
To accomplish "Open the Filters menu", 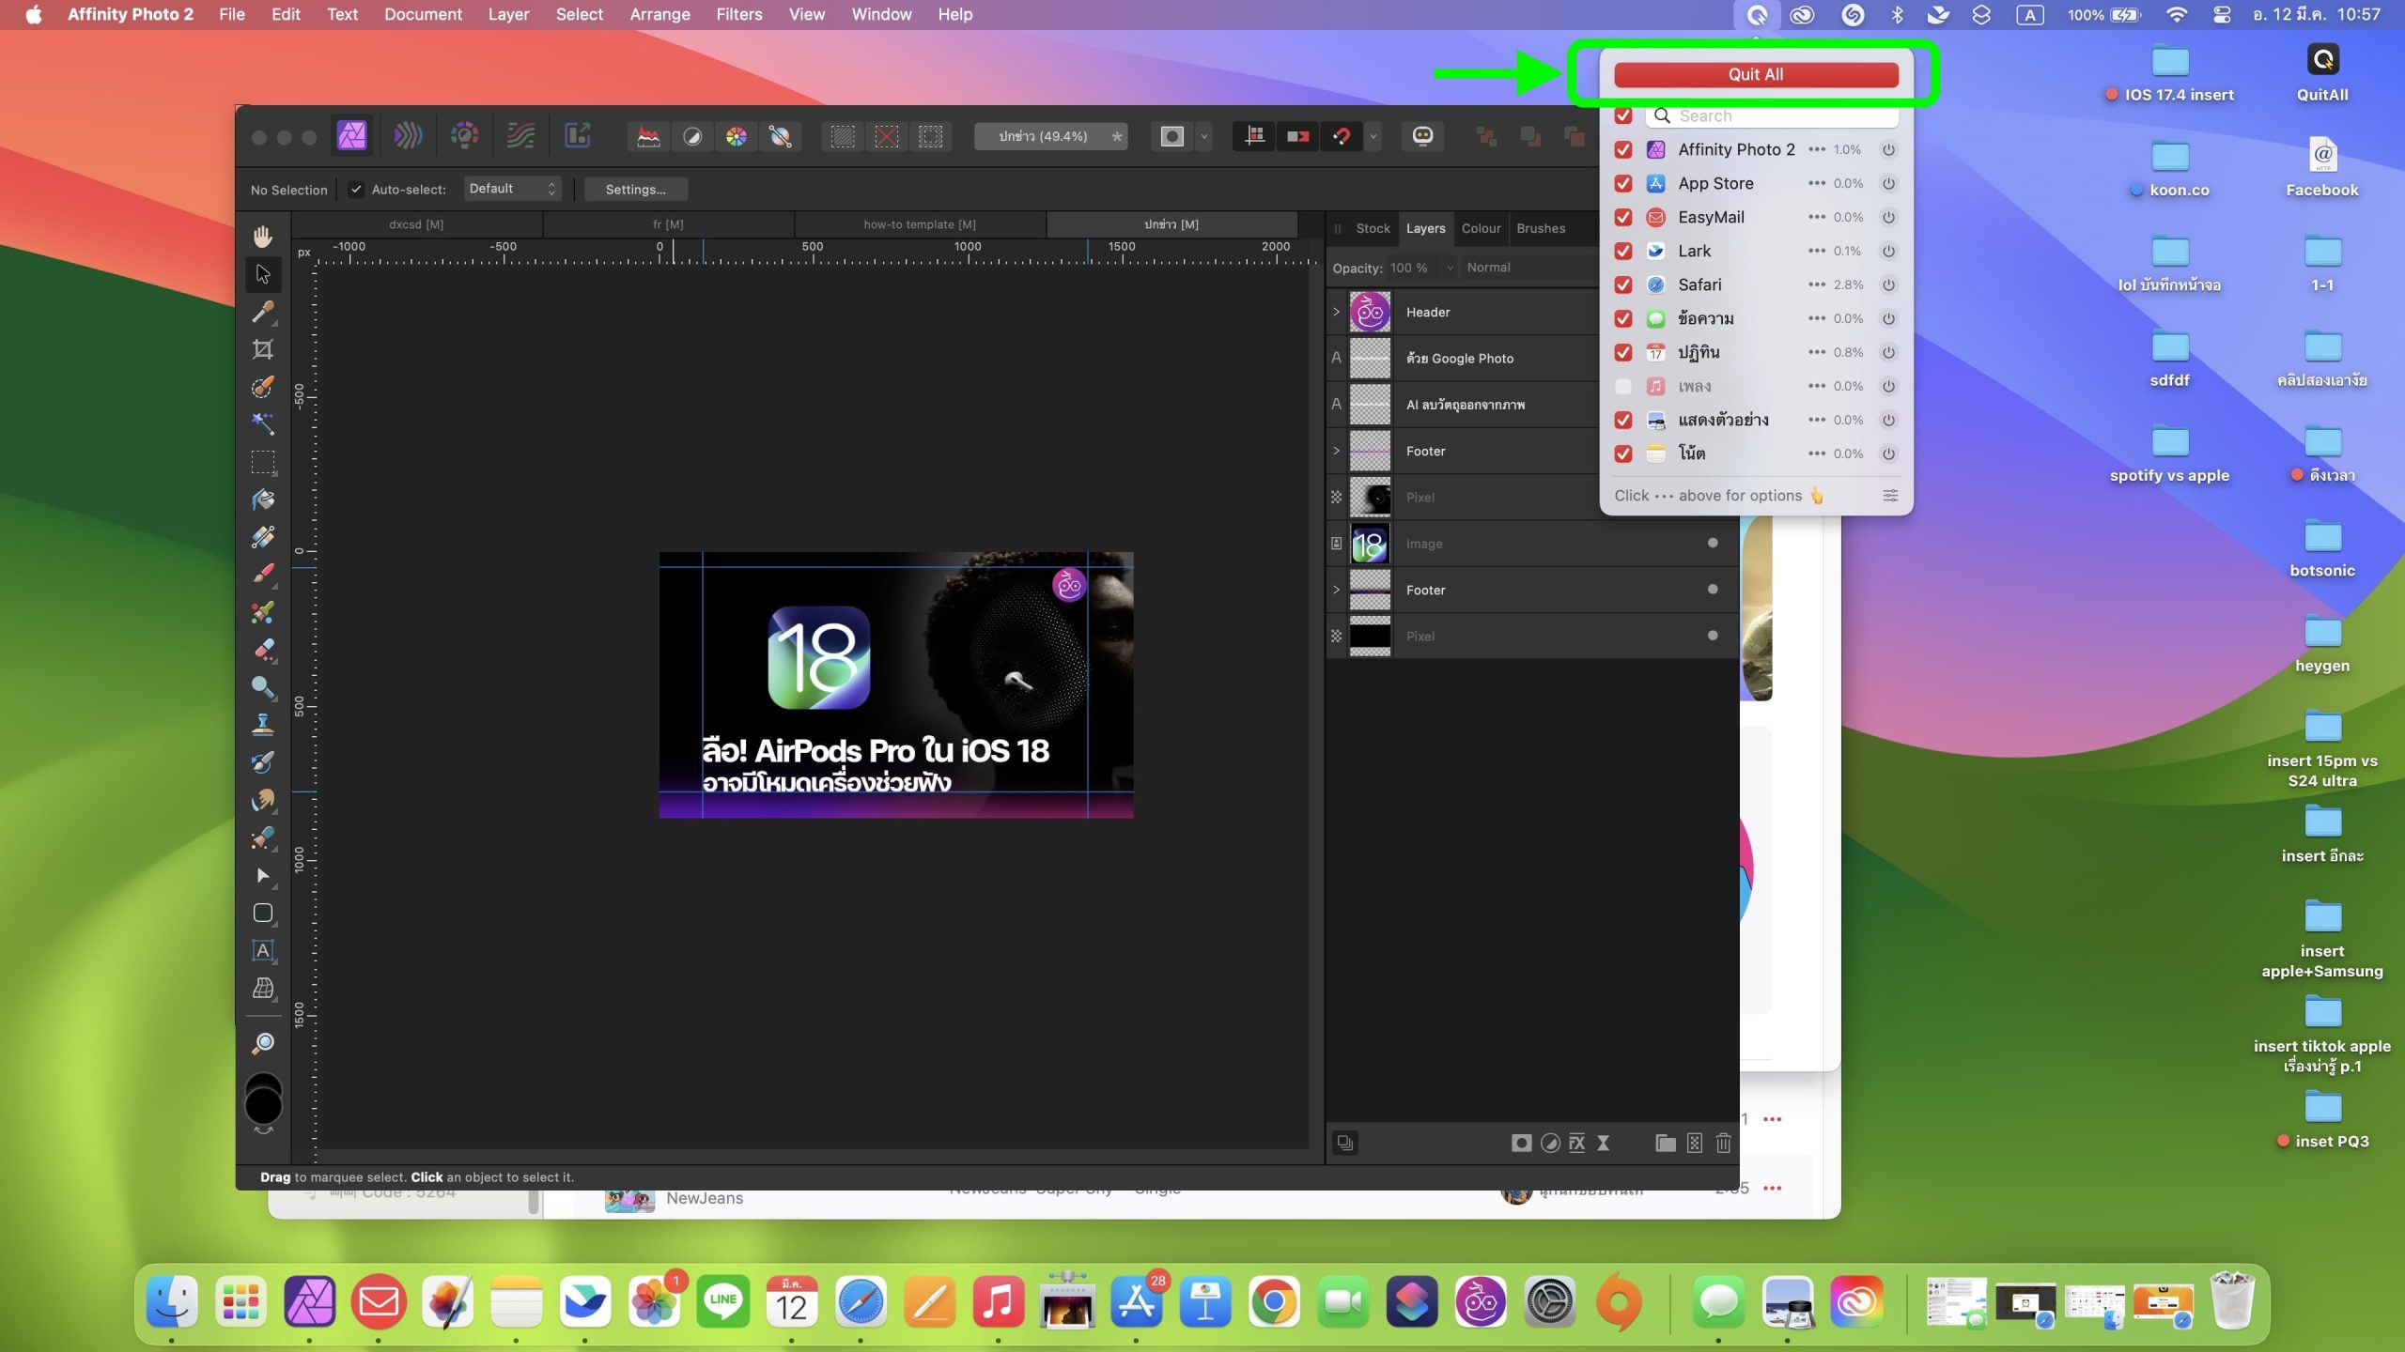I will [x=738, y=14].
